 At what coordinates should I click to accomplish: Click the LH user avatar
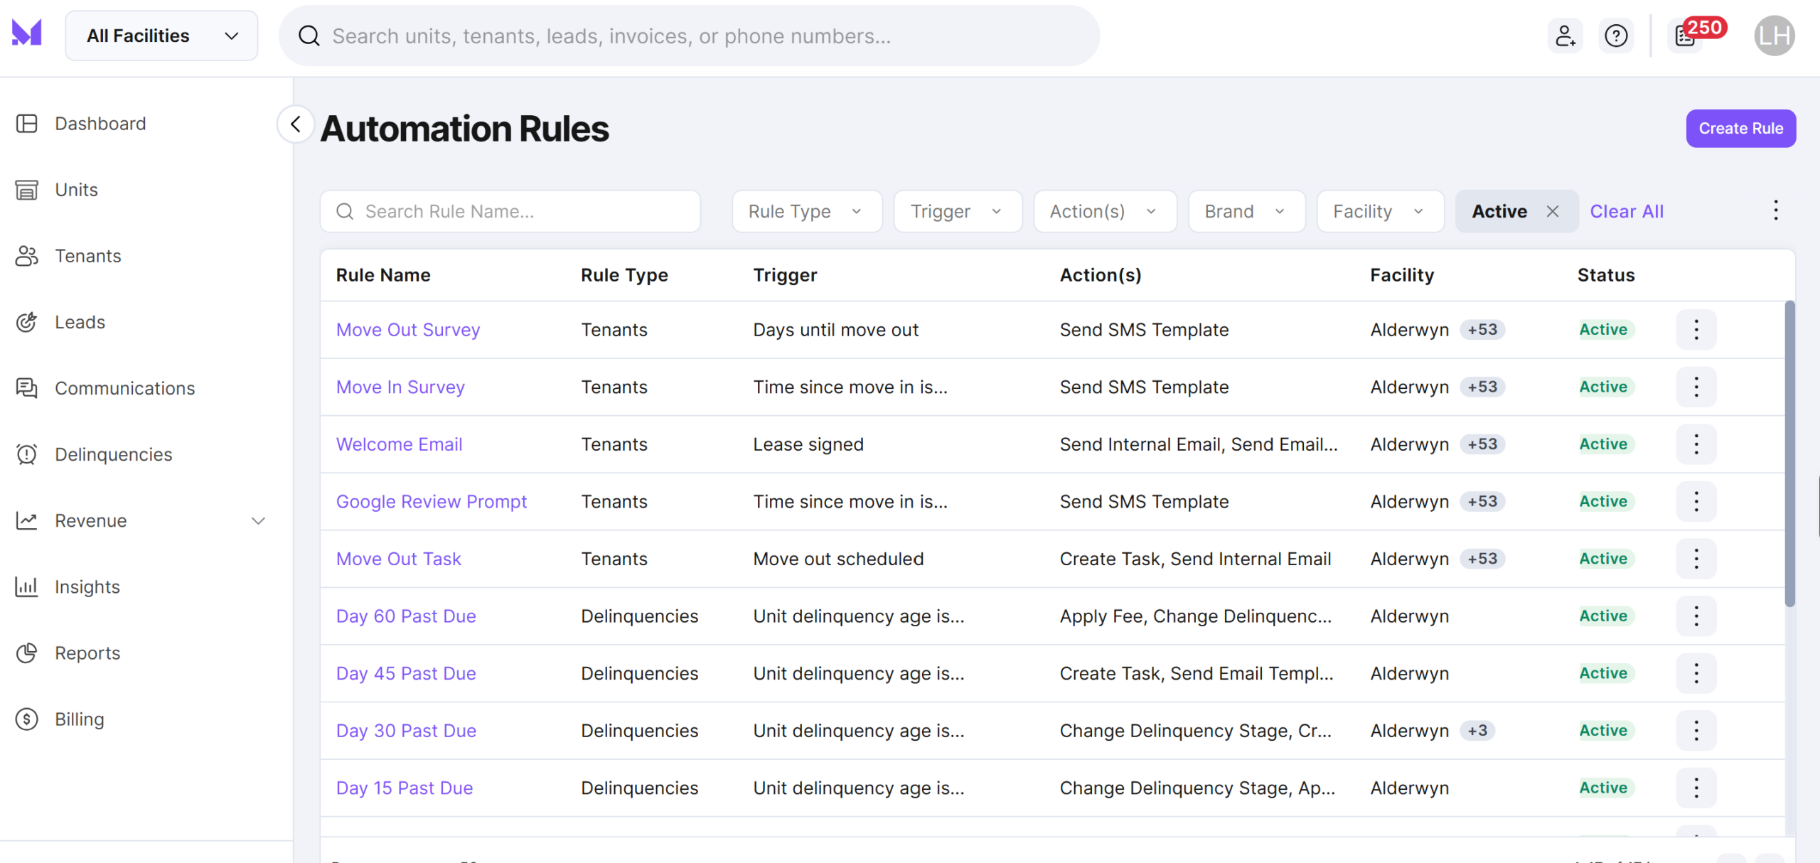[x=1774, y=36]
